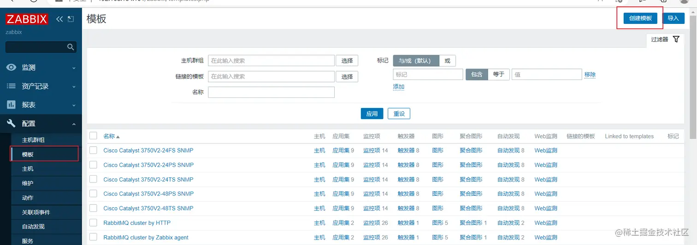Viewport: 697px width, 245px height.
Task: Click the 移除 tag link
Action: click(590, 74)
